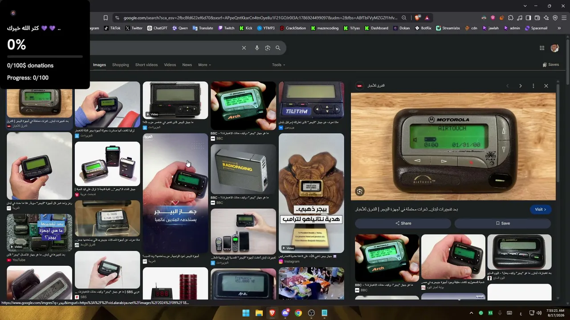Click the Brave Rewards triangle icon
The height and width of the screenshot is (320, 570).
pos(427,18)
